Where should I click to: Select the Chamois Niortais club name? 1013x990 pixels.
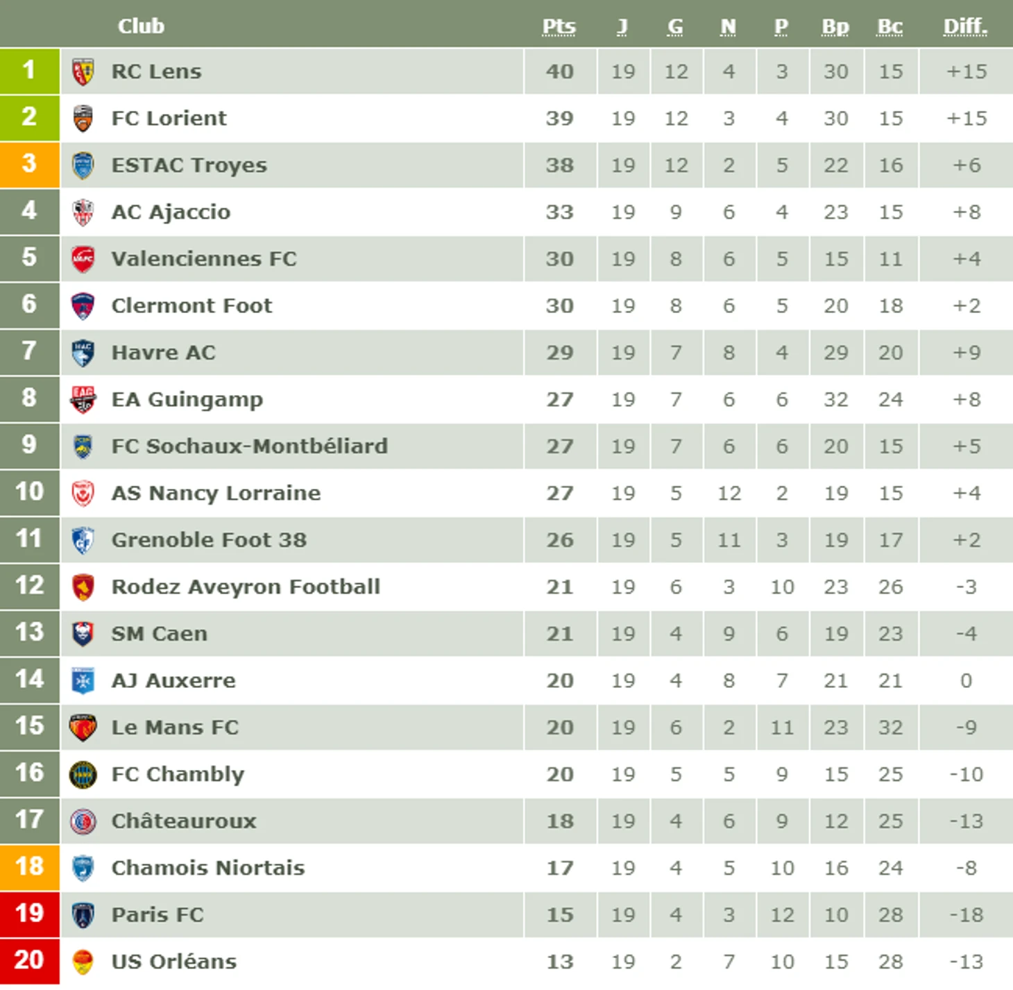click(207, 868)
